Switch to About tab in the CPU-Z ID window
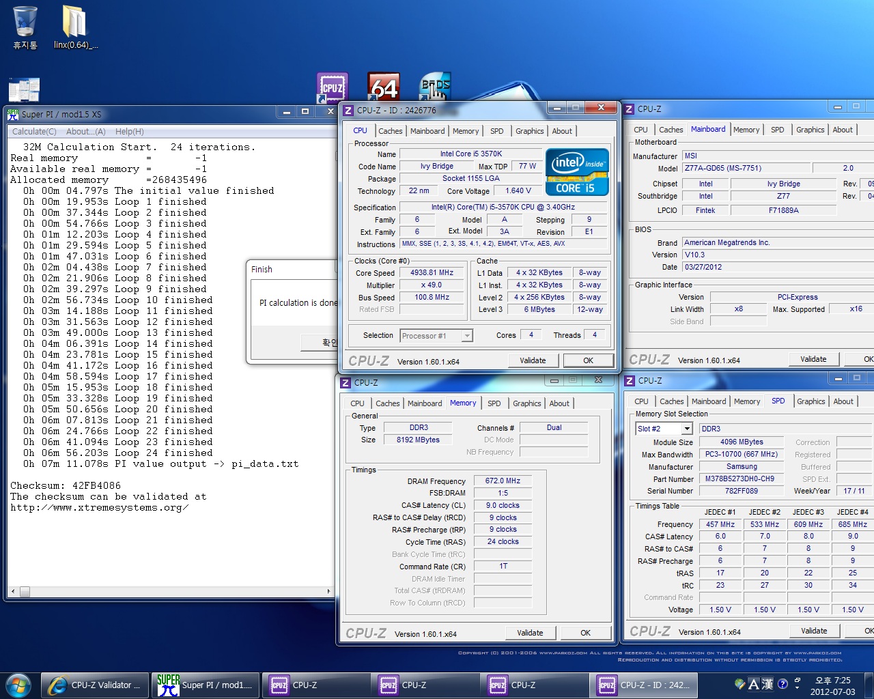 point(562,131)
